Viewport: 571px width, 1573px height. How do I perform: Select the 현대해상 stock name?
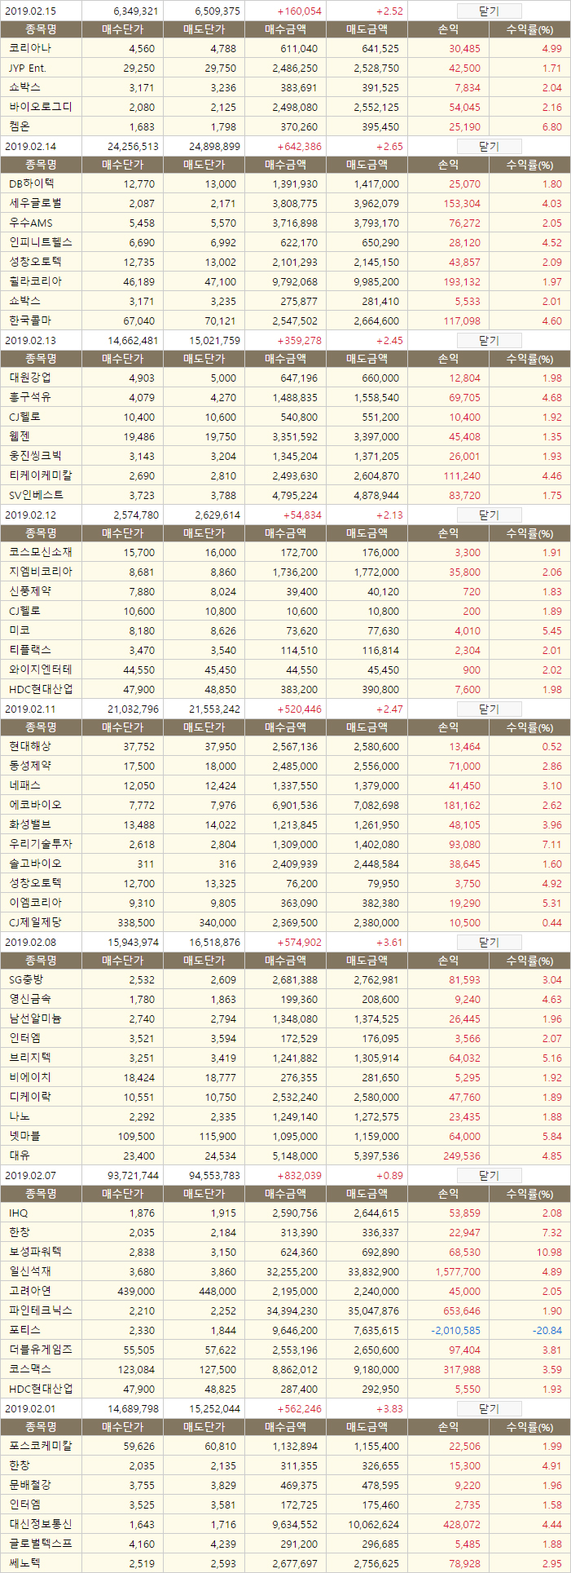[30, 746]
